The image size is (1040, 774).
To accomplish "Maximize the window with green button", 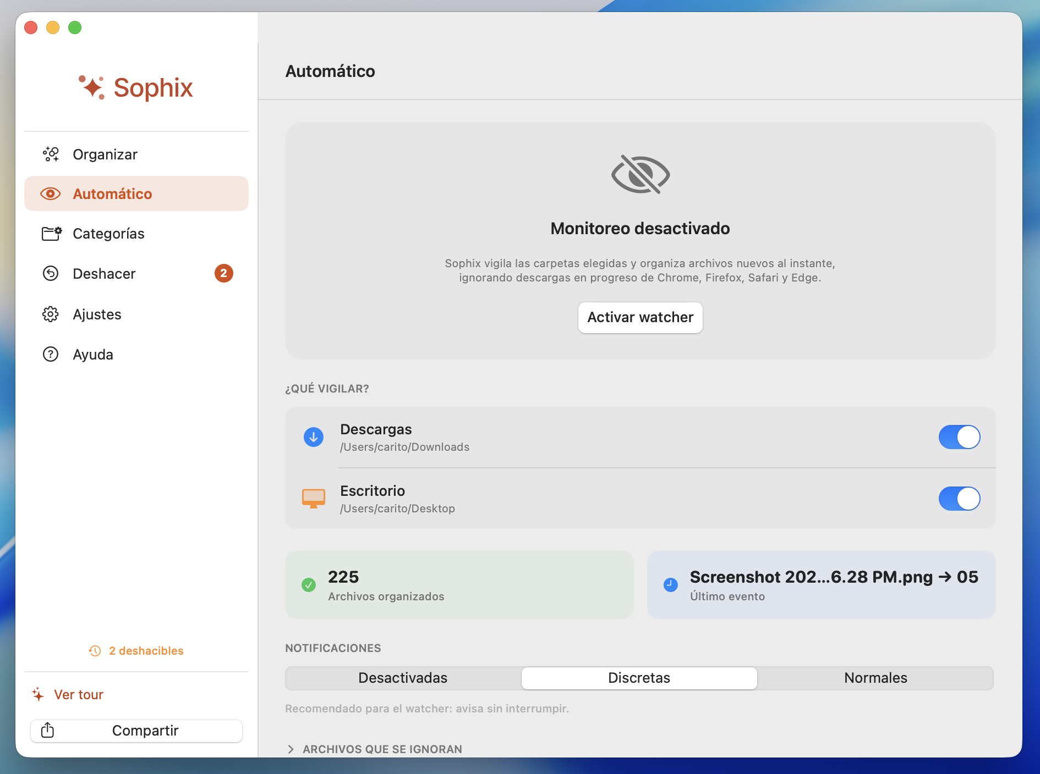I will [75, 27].
